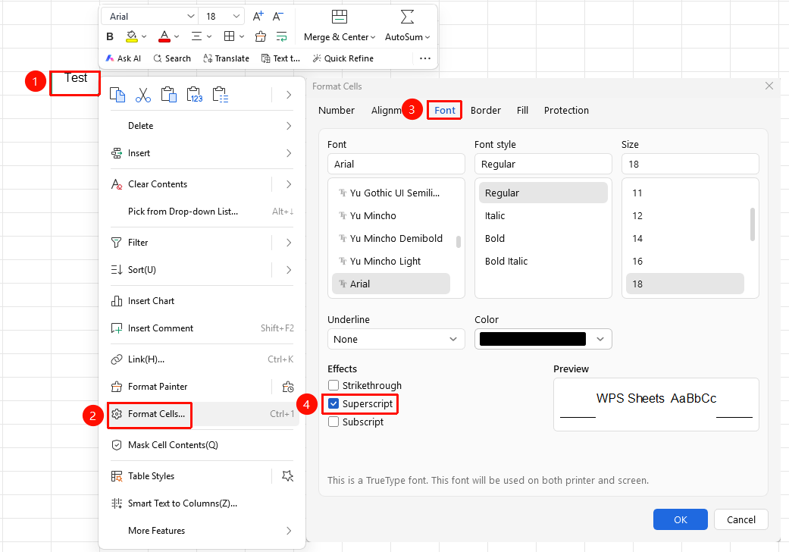
Task: Expand the Merge & Center dropdown arrow
Action: (373, 37)
